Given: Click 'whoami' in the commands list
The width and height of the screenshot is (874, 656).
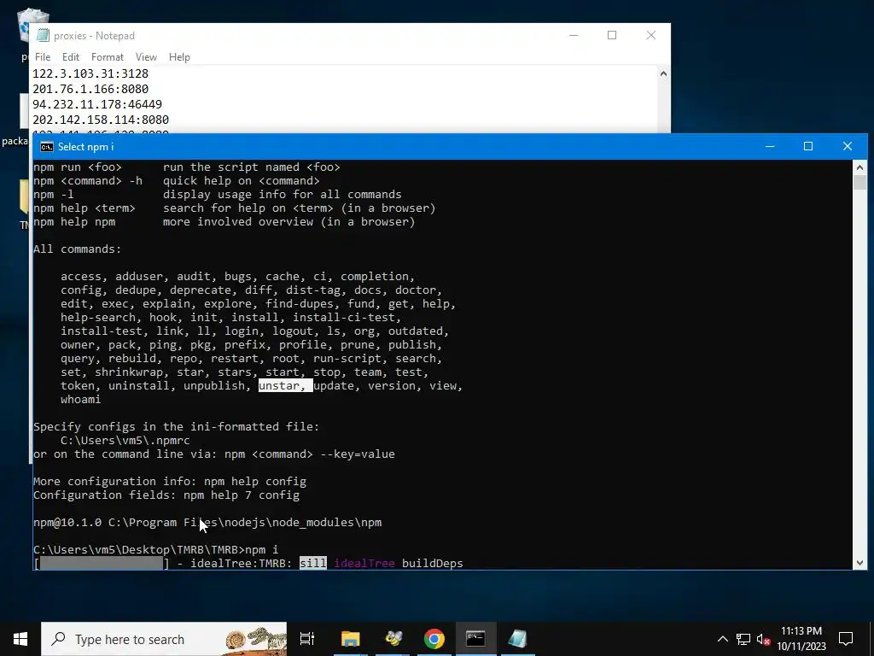Looking at the screenshot, I should coord(81,400).
